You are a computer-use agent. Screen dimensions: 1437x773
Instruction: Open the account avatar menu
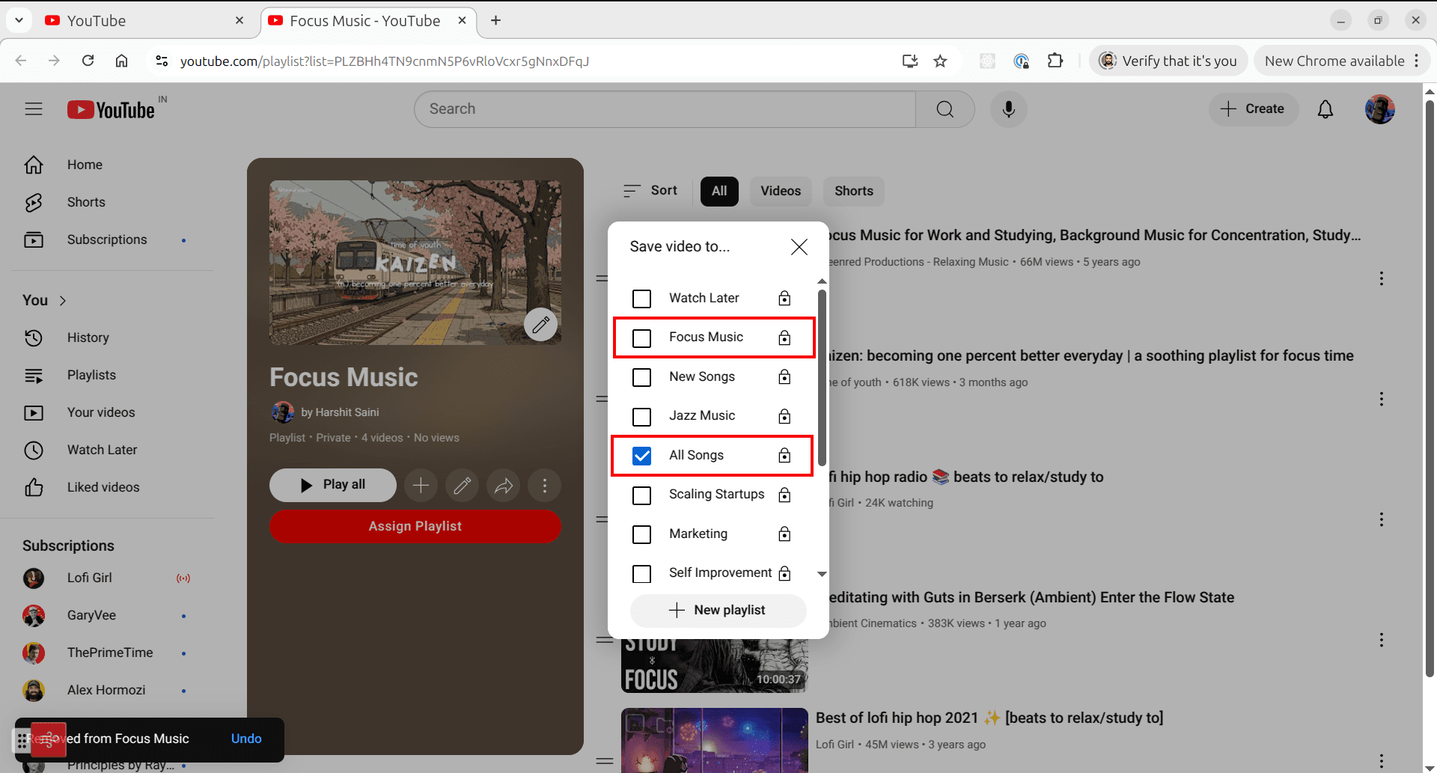[1380, 109]
